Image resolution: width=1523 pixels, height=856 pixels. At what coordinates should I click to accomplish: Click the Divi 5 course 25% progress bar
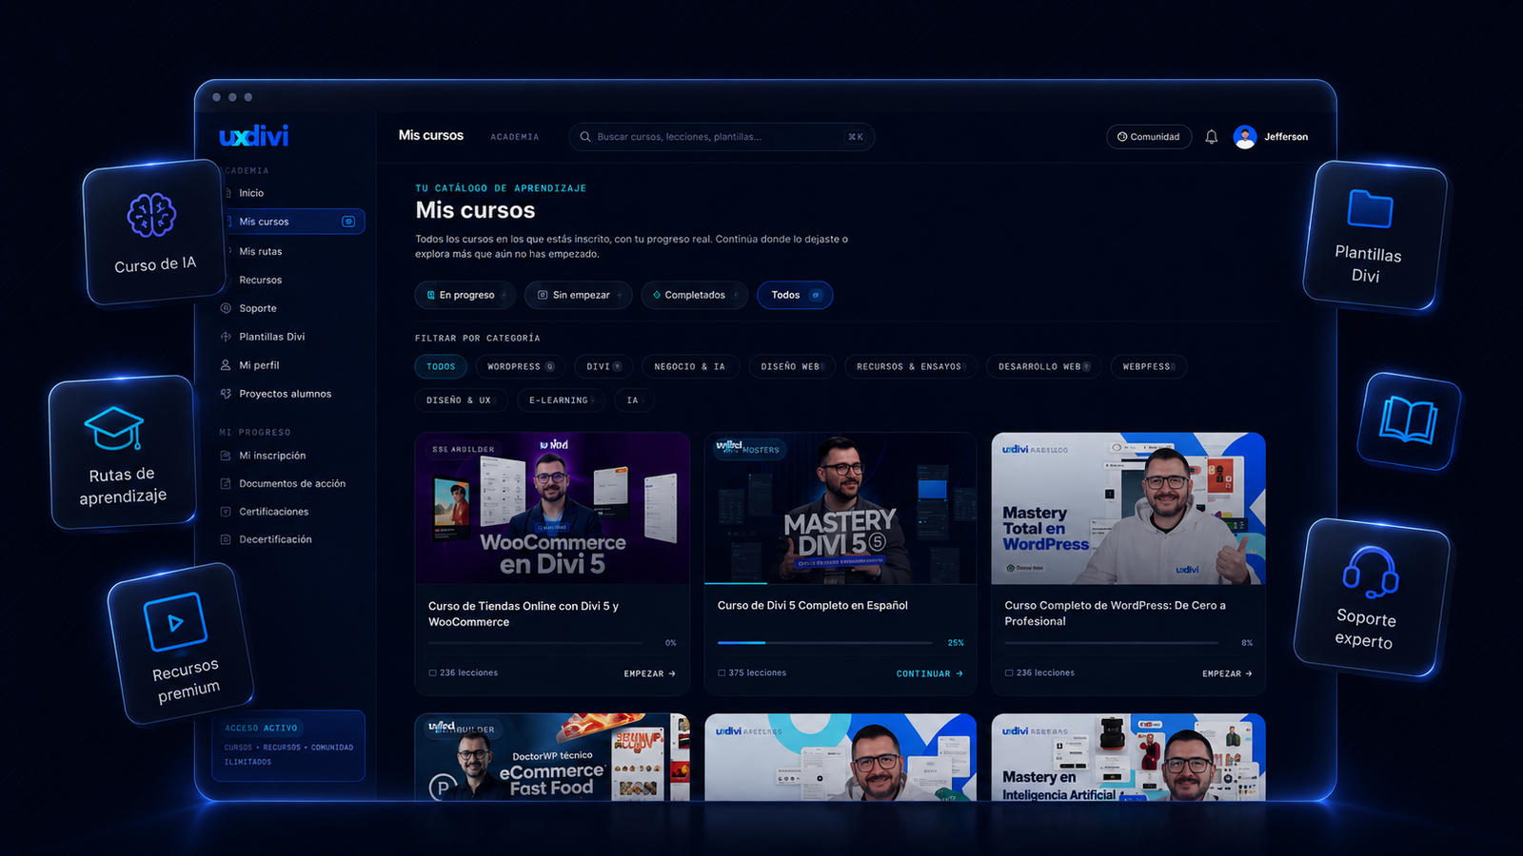pos(825,643)
